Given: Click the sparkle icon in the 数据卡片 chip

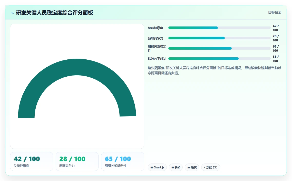Looking at the screenshot, I should click(205, 167).
